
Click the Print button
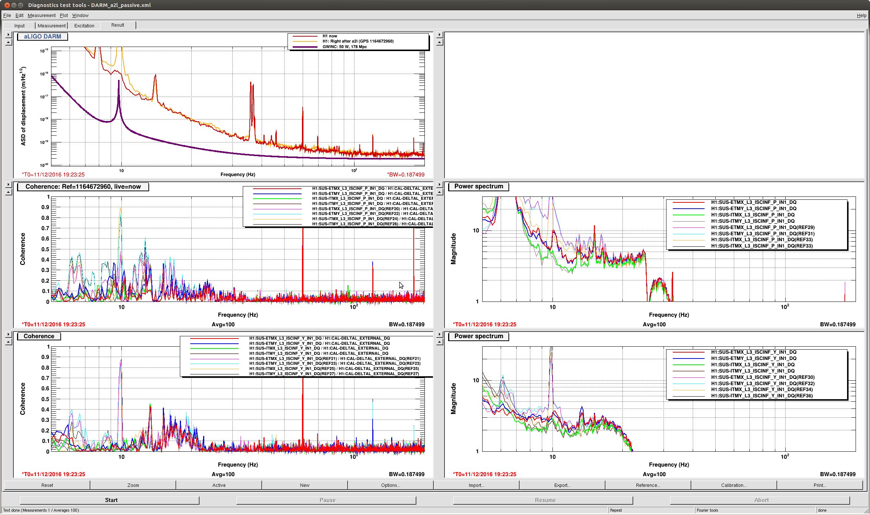click(820, 485)
